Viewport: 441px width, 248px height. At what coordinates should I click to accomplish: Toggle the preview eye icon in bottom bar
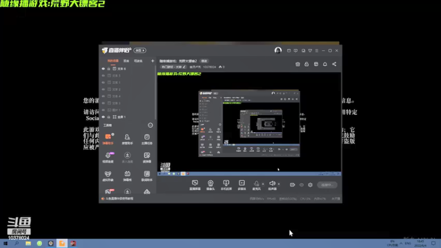[302, 185]
